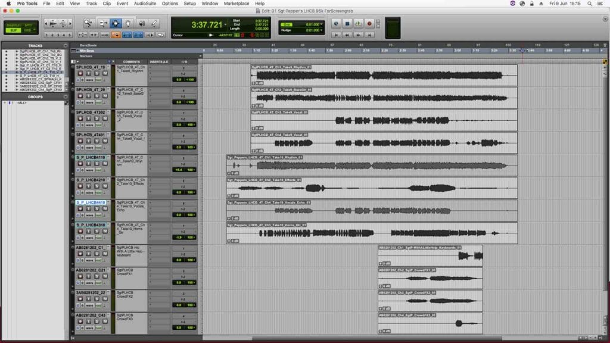Click the volume/pan display of SPLHCB_4T_19

pos(184,80)
